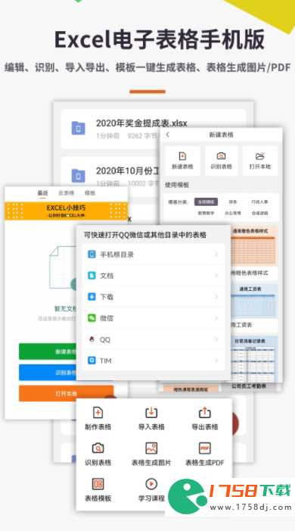Viewport: 295px width, 531px height.
Task: Open the 通用橙色表格样式 template thumbnail
Action: [x=254, y=247]
